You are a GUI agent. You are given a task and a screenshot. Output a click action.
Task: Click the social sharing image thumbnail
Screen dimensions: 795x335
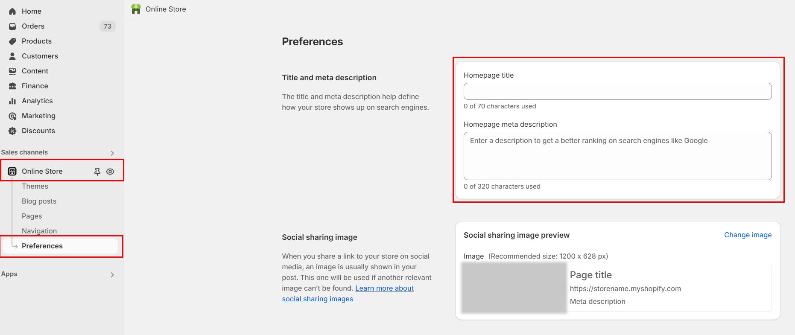[514, 288]
